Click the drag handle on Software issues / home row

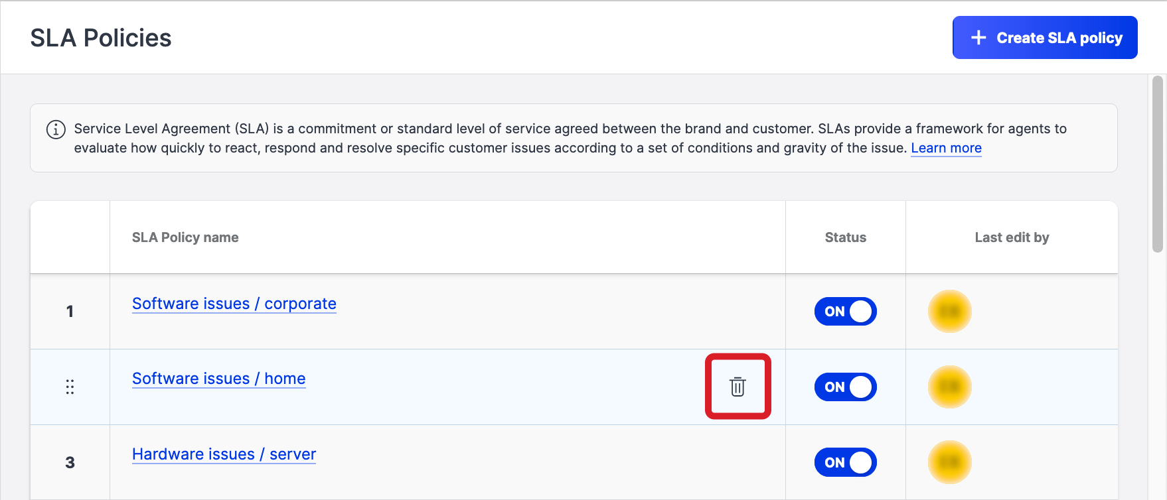tap(70, 387)
